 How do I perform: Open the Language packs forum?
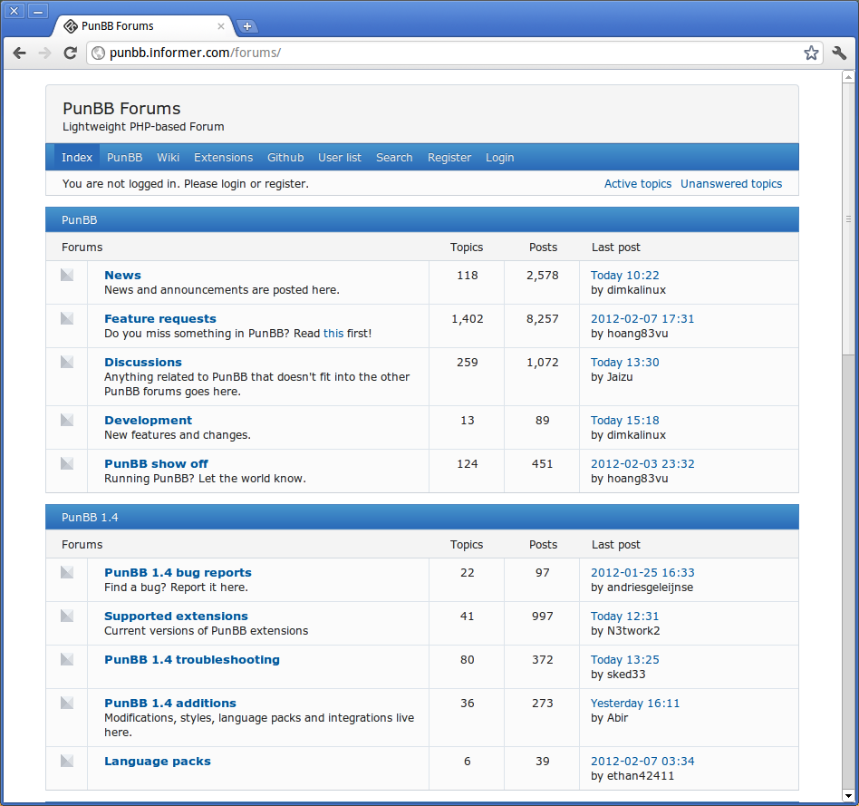coord(158,761)
